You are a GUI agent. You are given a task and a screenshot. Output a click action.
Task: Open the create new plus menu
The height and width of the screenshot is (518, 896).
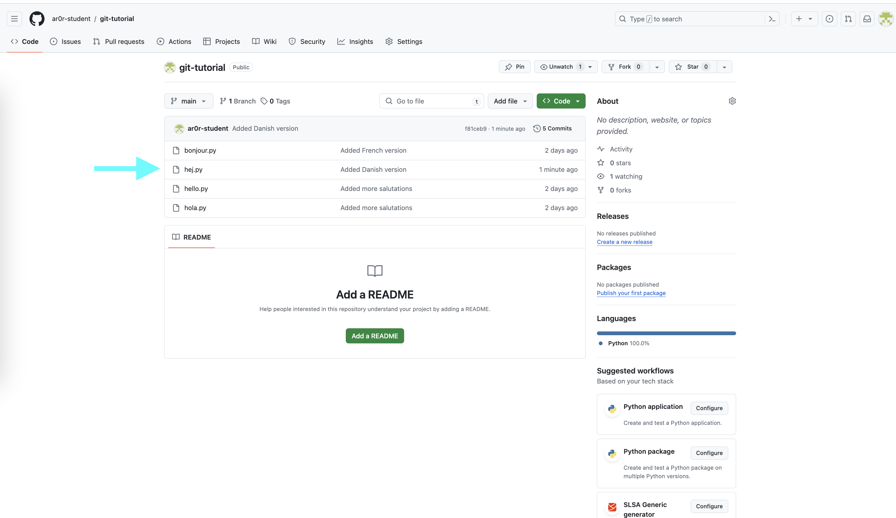(x=804, y=19)
